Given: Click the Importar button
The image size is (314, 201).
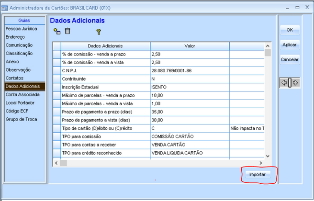Looking at the screenshot, I should 258,175.
